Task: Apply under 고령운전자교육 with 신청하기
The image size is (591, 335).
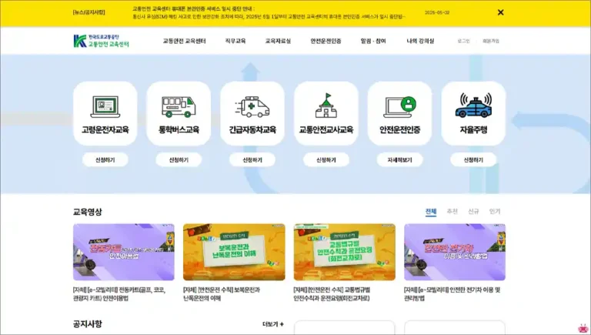Action: pos(105,160)
